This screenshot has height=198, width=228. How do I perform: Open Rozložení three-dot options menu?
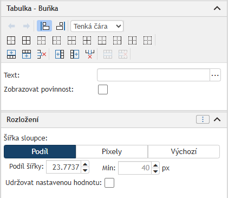pos(203,119)
